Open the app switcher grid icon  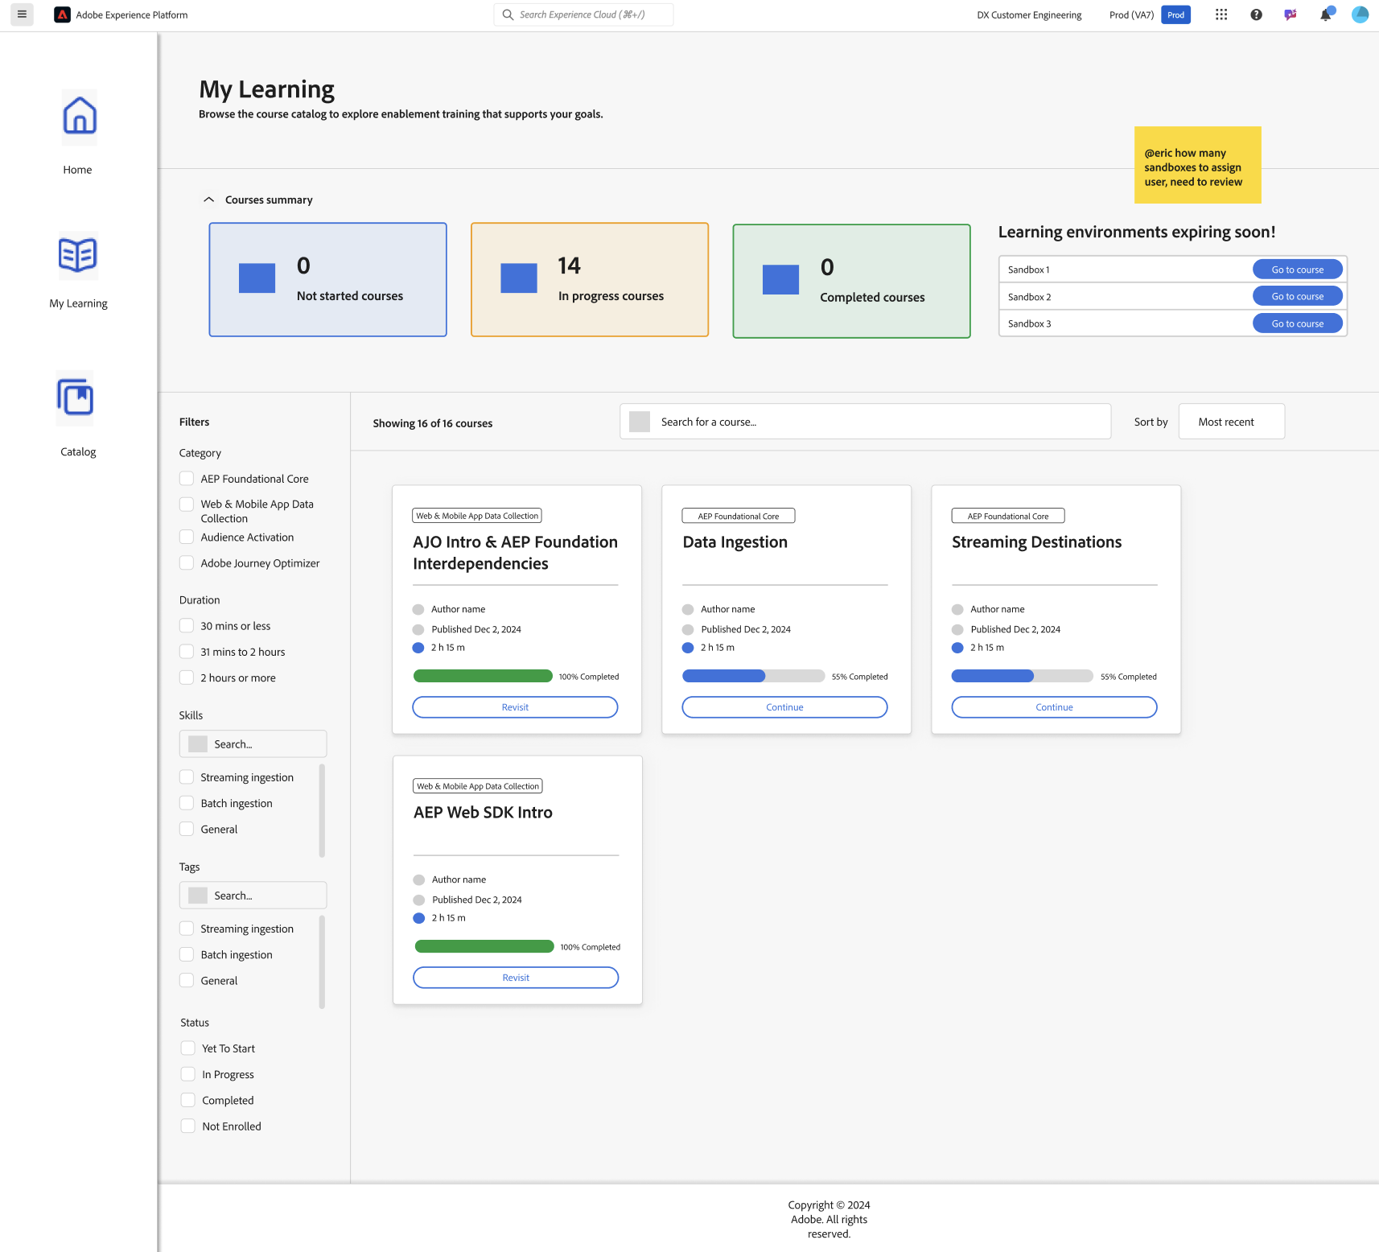click(x=1221, y=14)
